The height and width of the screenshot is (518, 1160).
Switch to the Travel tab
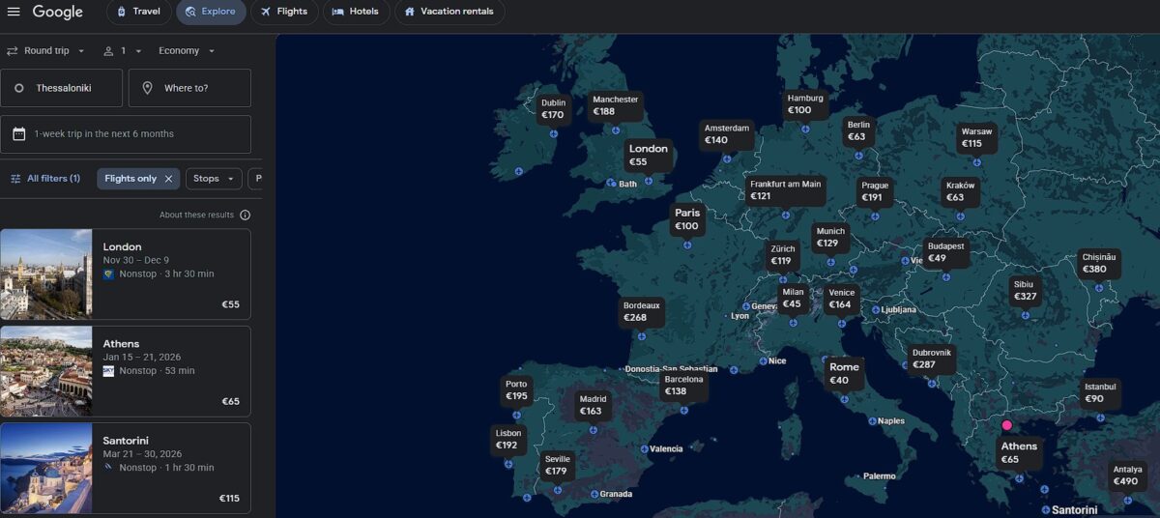138,12
